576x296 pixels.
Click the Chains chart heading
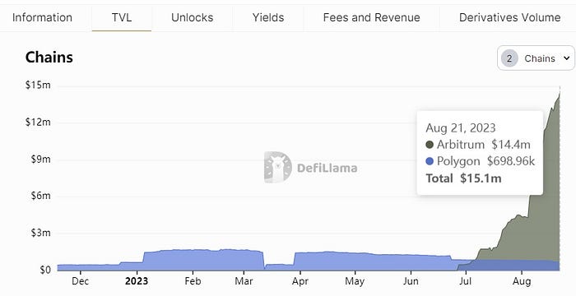pyautogui.click(x=49, y=58)
